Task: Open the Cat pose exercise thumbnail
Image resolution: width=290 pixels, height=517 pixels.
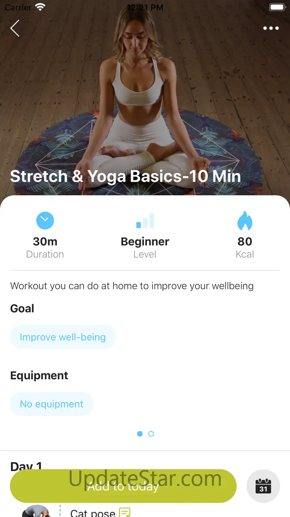Action: pos(36,511)
